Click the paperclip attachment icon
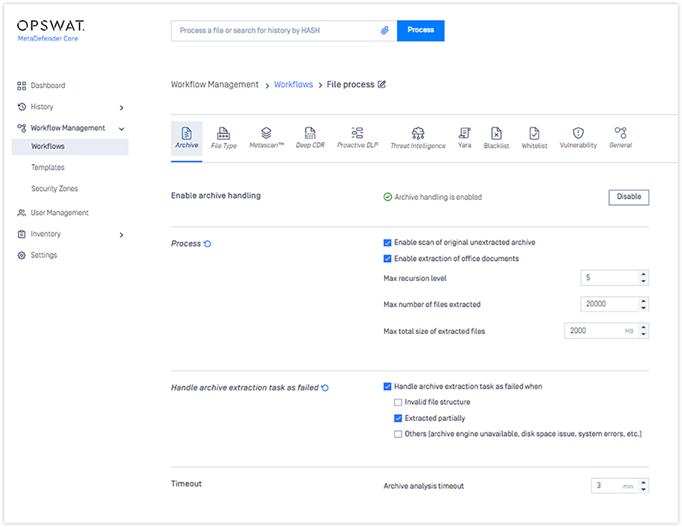 coord(385,30)
